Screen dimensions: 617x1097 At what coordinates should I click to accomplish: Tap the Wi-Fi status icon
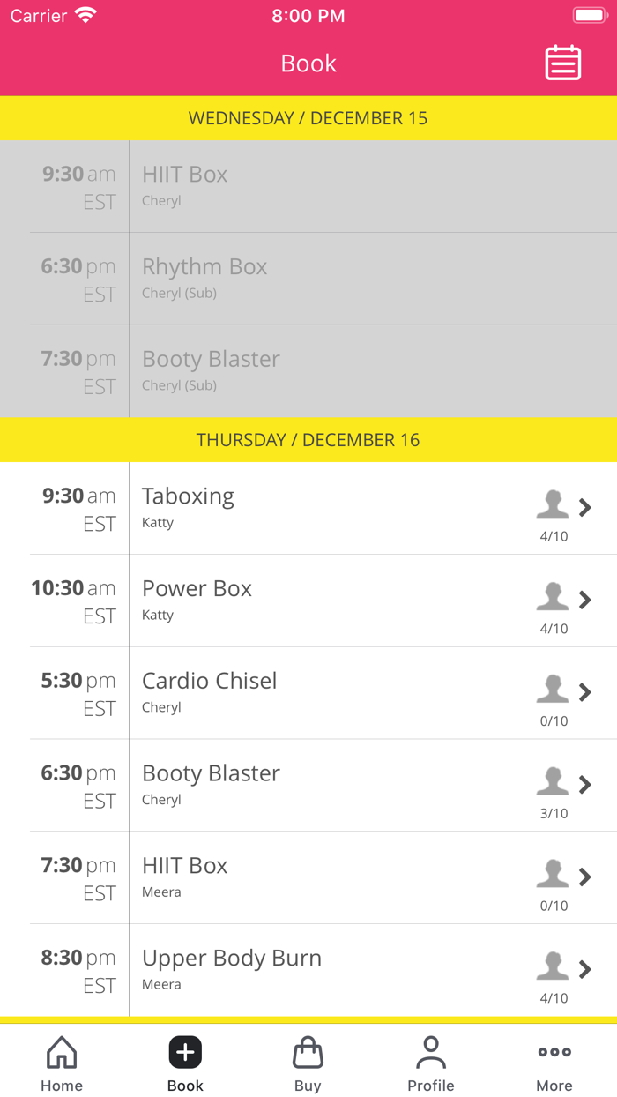[x=85, y=16]
